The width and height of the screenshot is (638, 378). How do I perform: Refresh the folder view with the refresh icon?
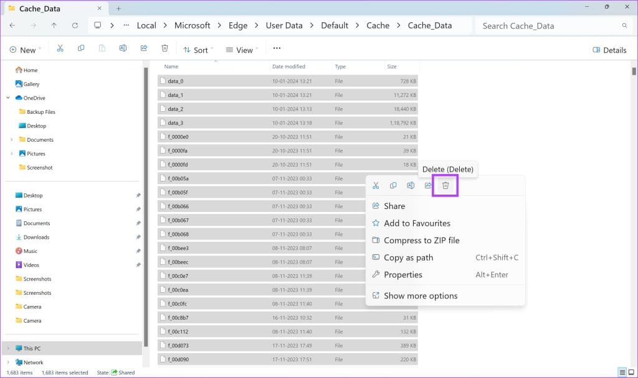tap(75, 25)
